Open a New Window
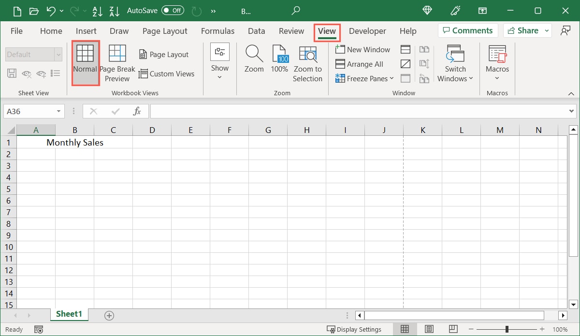Viewport: 580px width, 336px height. (x=362, y=49)
